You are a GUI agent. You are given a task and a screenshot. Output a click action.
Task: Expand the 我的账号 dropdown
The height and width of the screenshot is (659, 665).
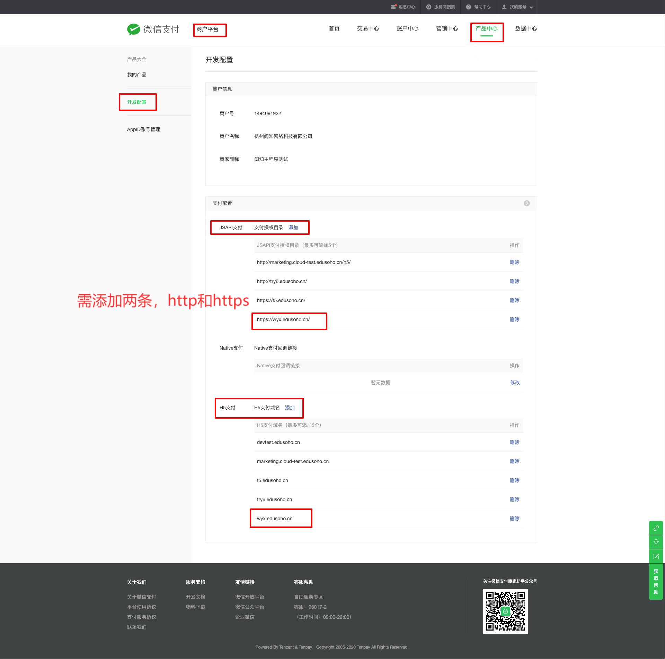[x=531, y=7]
